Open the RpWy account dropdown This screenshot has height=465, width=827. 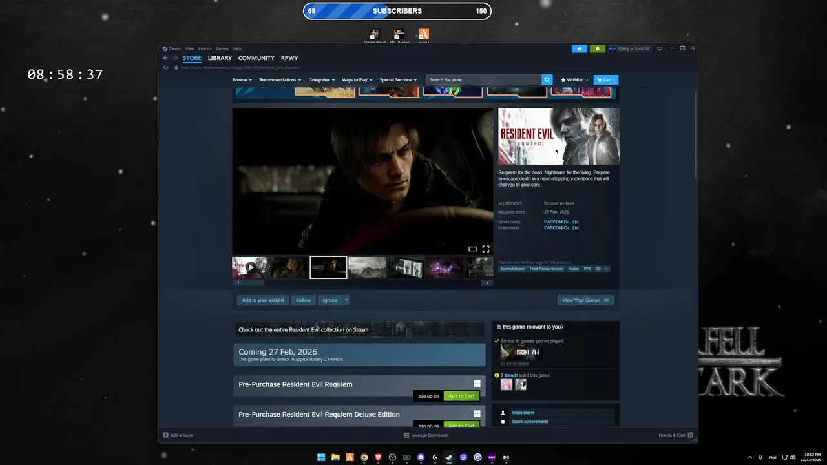coord(625,48)
